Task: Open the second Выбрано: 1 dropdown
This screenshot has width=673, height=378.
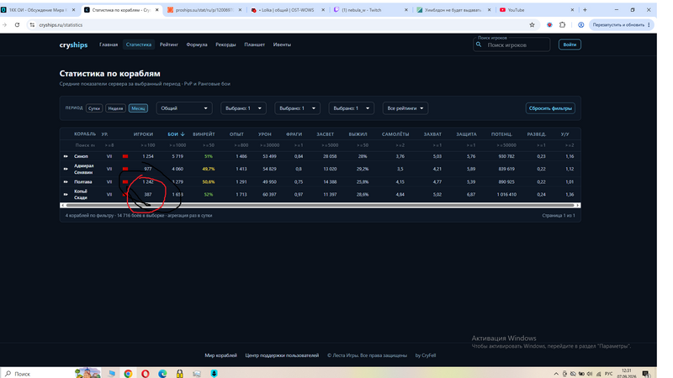Action: click(298, 108)
